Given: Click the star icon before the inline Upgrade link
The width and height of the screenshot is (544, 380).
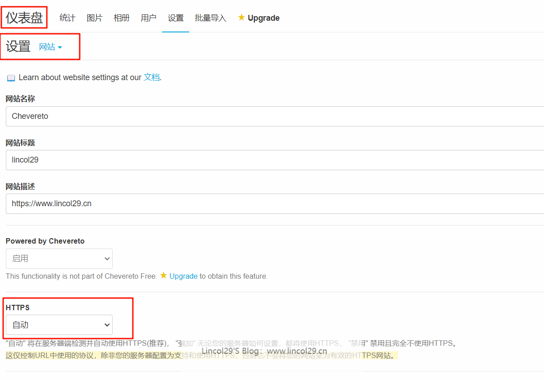Looking at the screenshot, I should [x=163, y=276].
